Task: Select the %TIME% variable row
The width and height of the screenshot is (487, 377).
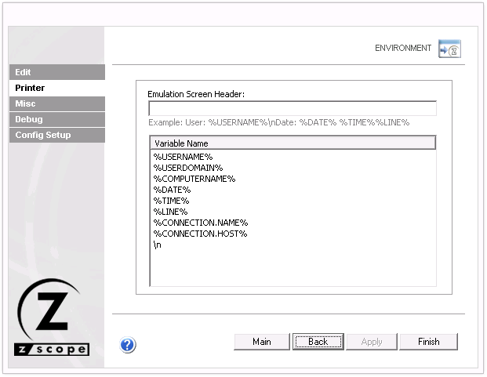Action: [x=171, y=201]
